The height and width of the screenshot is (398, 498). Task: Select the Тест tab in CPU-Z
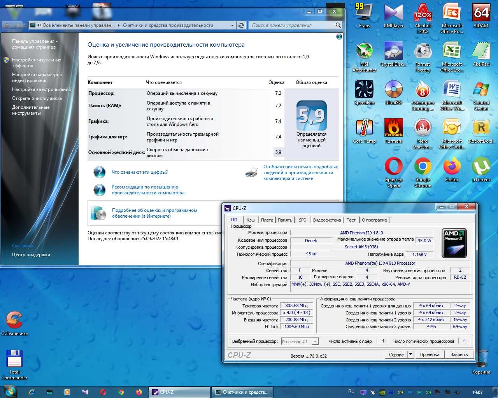point(351,220)
